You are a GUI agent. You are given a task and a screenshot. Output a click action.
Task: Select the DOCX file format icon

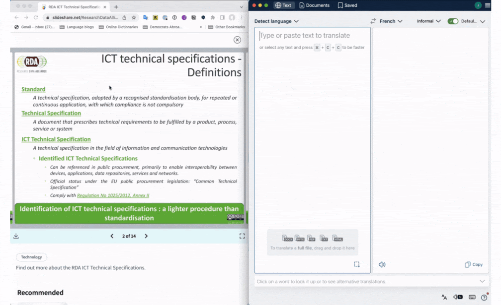(x=288, y=239)
